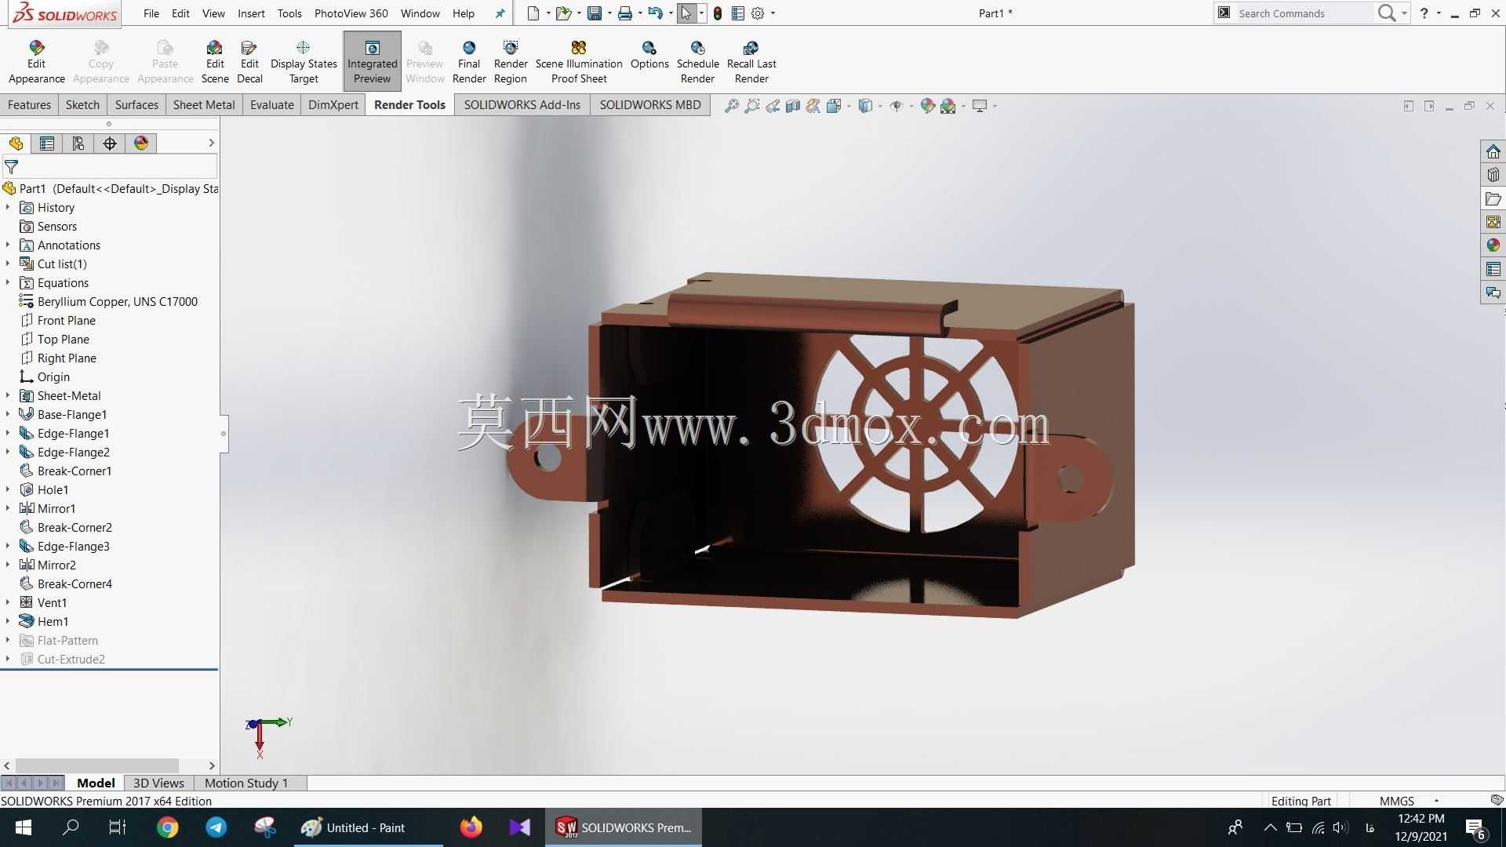The image size is (1506, 847).
Task: Open the FeatureManager design tree tab
Action: coord(16,143)
